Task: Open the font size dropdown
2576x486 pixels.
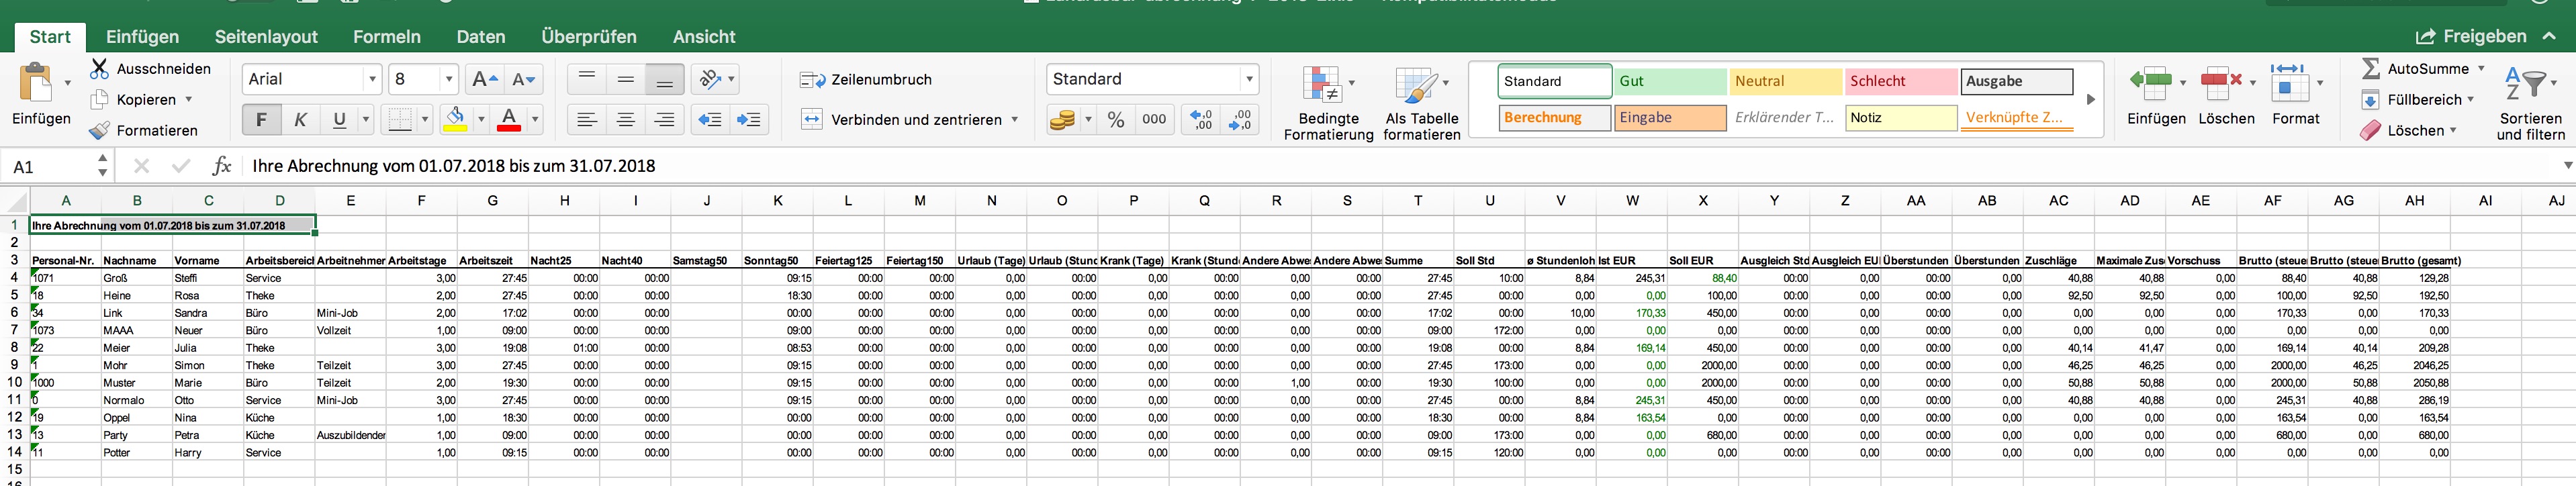Action: coord(449,80)
